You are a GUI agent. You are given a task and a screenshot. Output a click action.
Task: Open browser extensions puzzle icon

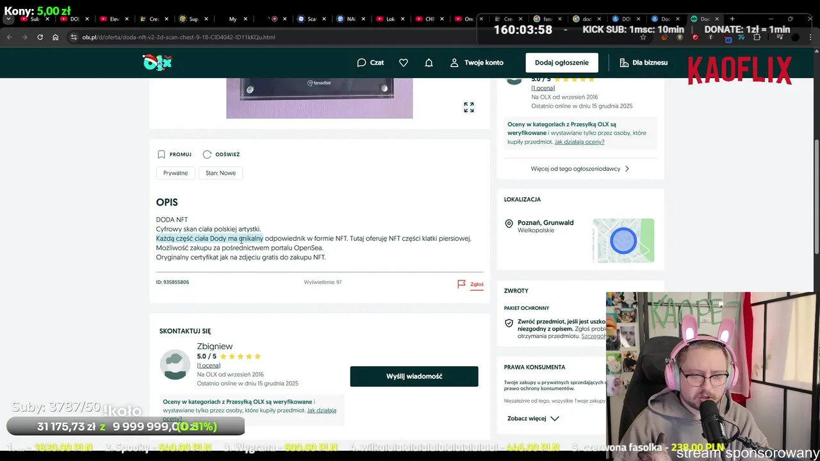757,38
